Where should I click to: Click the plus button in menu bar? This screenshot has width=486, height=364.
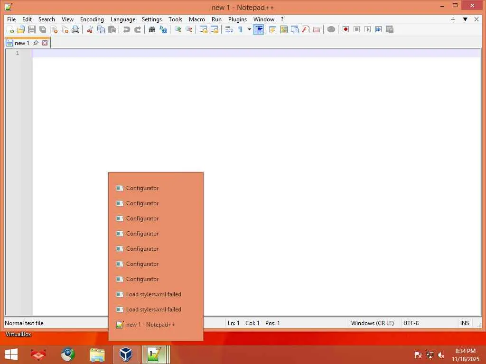click(x=453, y=19)
